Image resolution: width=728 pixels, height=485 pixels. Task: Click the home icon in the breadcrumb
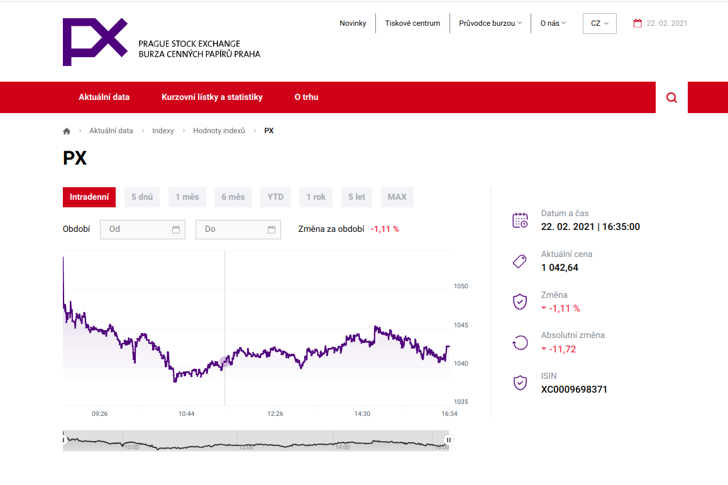click(66, 130)
